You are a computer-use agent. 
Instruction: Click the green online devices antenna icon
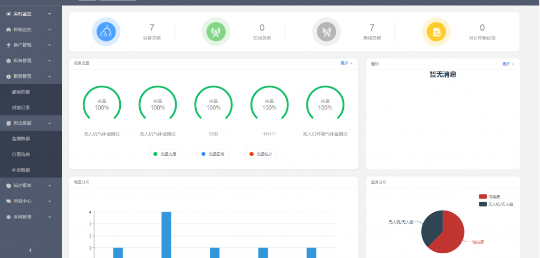[x=216, y=32]
